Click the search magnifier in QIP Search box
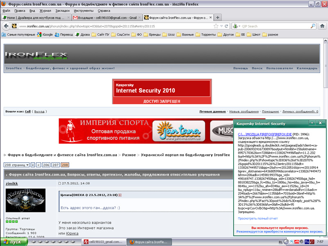The width and height of the screenshot is (328, 246). (312, 26)
